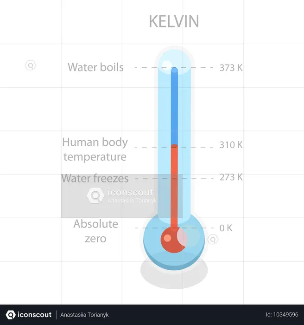Click the watermark author name Anastasiia Torianyk

pos(132,201)
